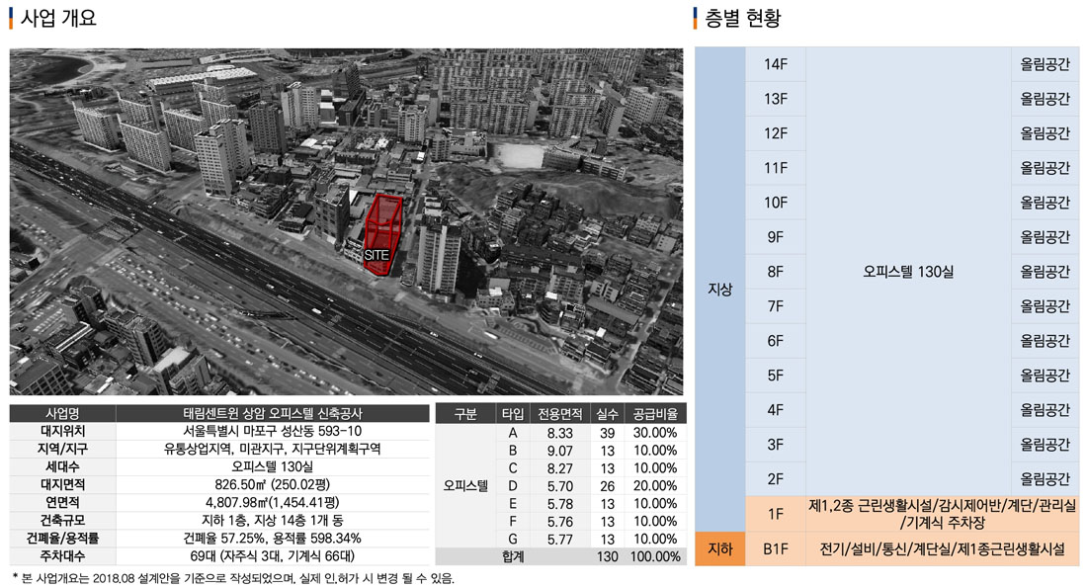1087x587 pixels.
Task: Click the '오피스텔' cell in the 구분 column
Action: point(465,486)
